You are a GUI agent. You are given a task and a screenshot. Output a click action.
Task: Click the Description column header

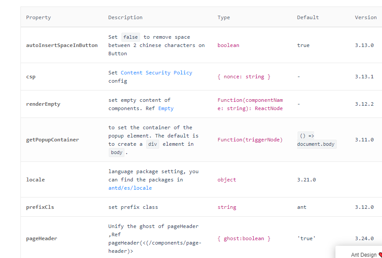pos(125,17)
